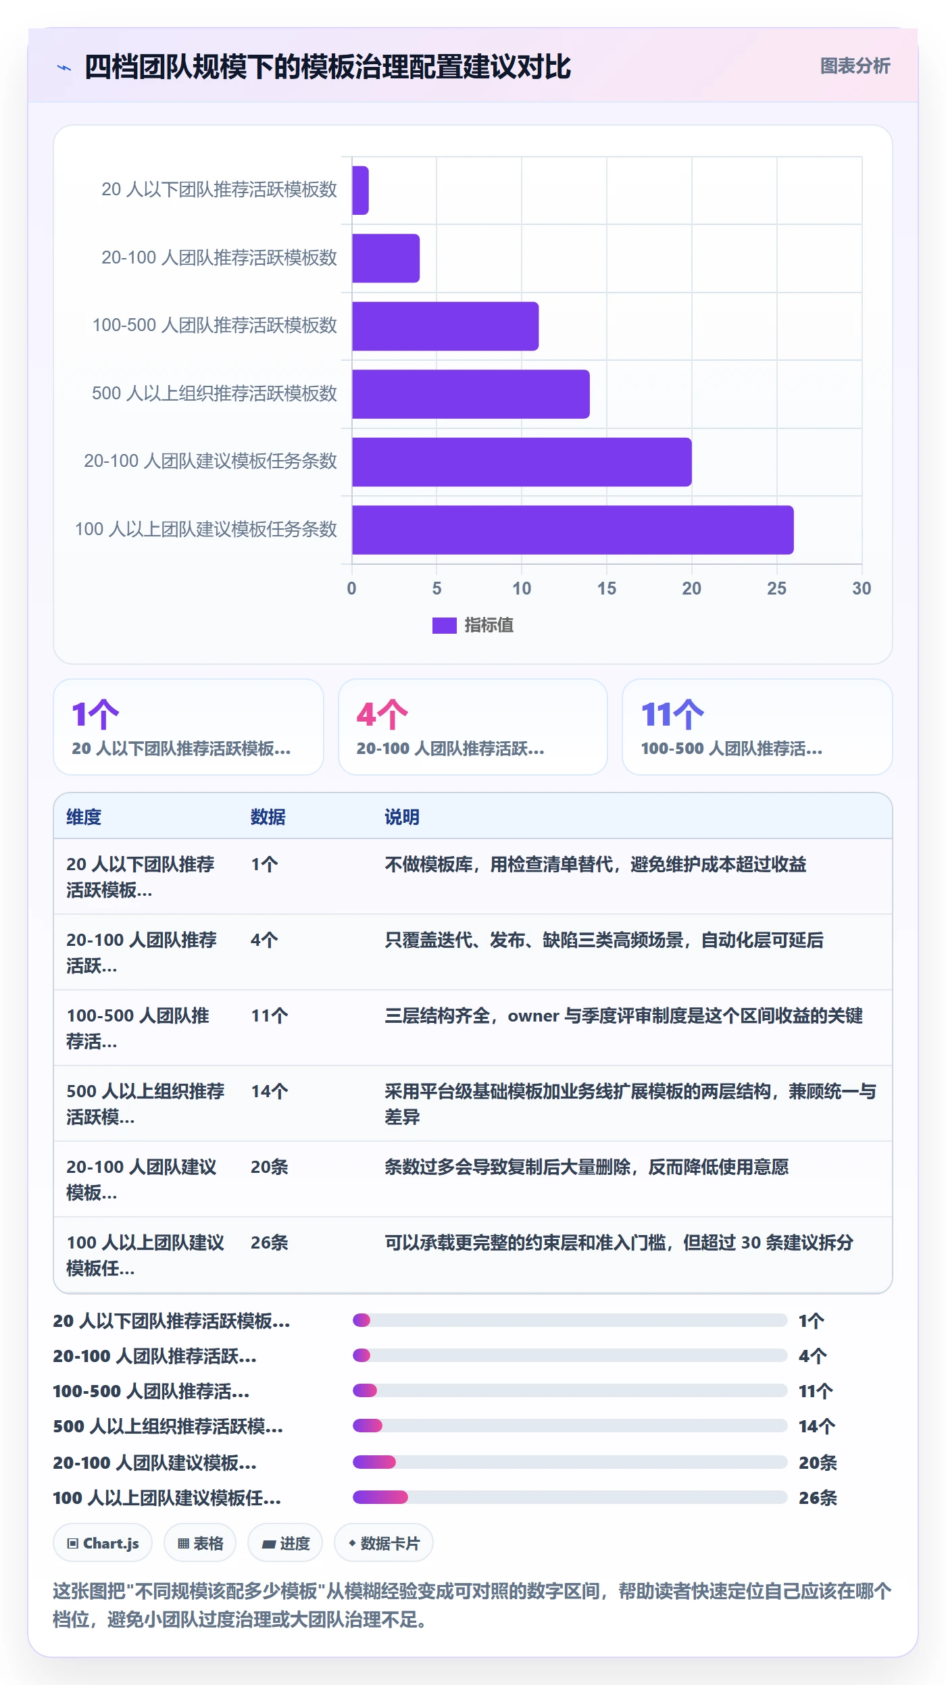The width and height of the screenshot is (946, 1685).
Task: Select the chart bar for 100 人以上团队建议模板任务条数
Action: (x=573, y=530)
